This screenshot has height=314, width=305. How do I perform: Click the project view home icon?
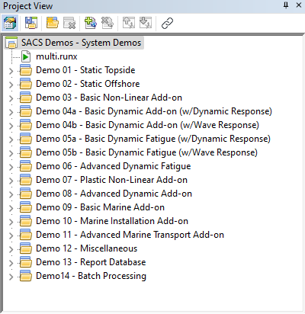click(x=10, y=23)
